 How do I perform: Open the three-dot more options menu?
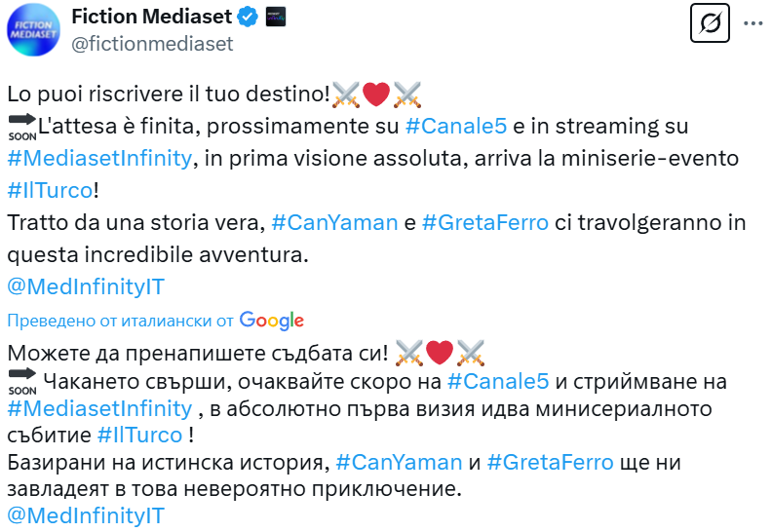click(753, 23)
